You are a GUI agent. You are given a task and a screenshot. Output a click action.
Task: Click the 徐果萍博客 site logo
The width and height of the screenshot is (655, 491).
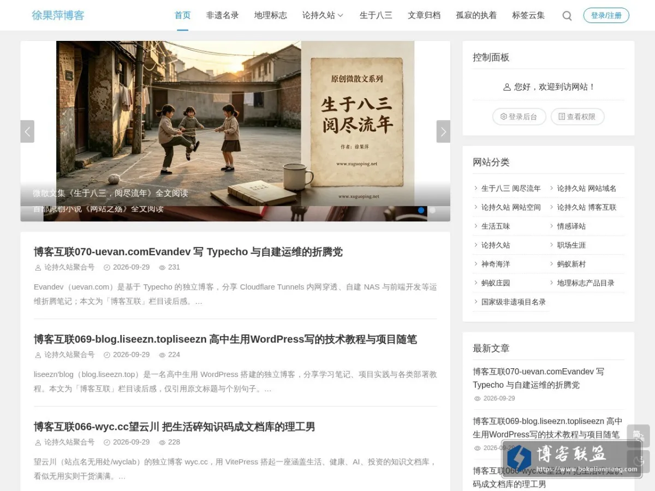pos(58,15)
